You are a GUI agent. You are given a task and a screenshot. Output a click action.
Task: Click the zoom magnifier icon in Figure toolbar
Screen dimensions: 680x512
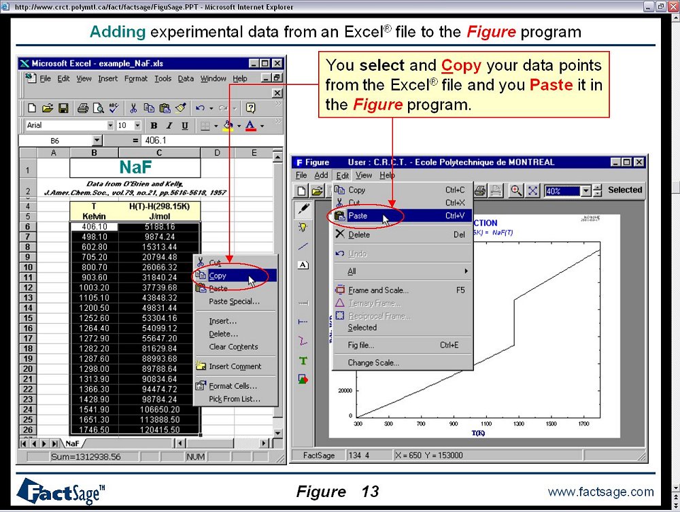(516, 191)
